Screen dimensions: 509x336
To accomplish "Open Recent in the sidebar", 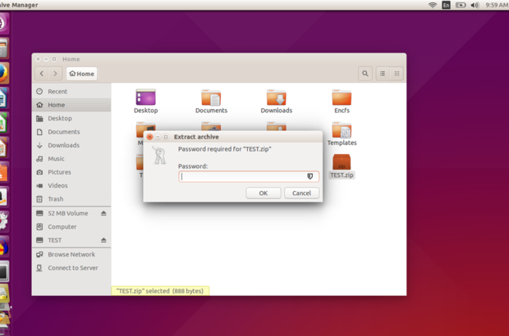I will pos(57,92).
